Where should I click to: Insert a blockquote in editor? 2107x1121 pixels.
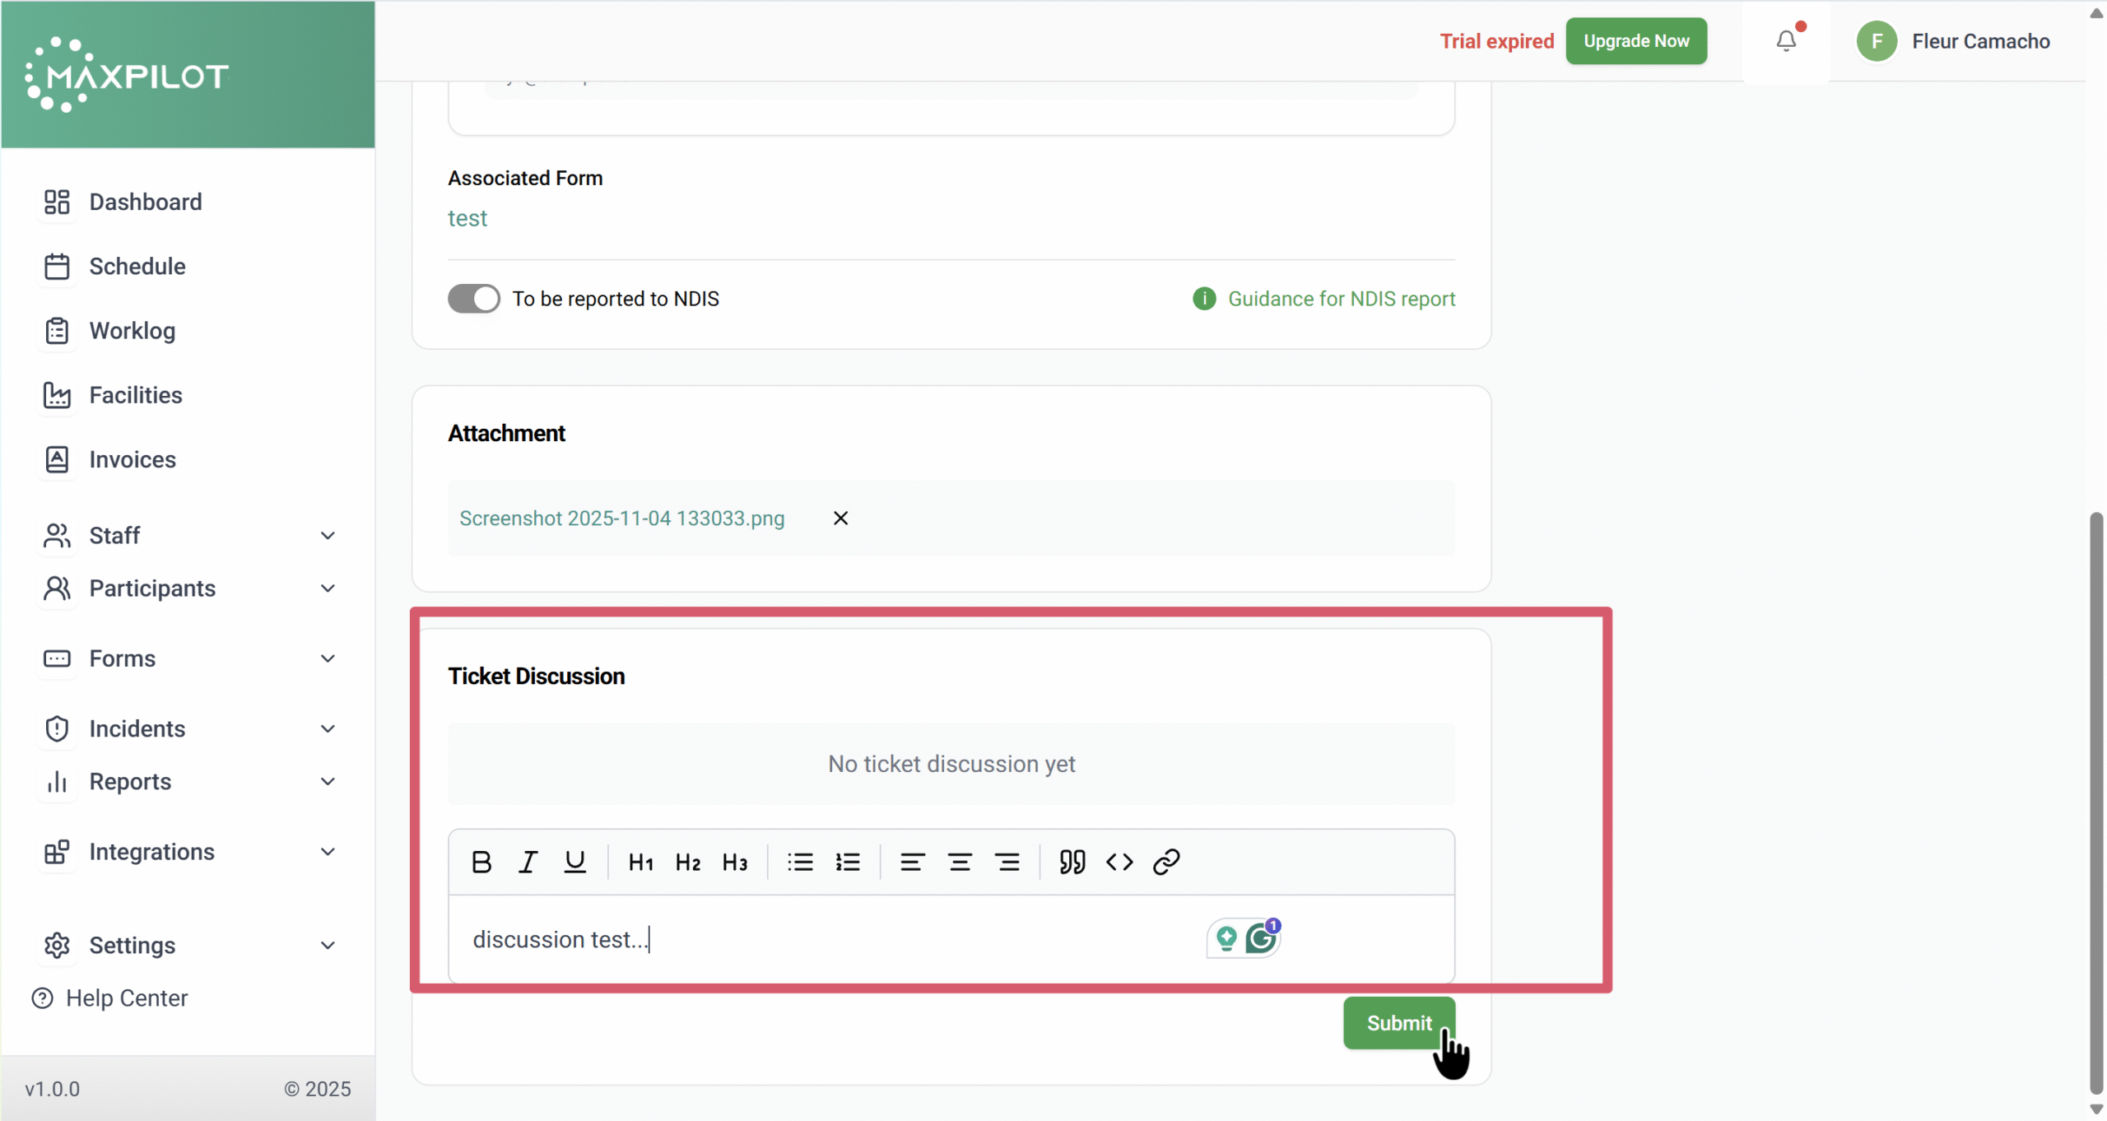coord(1072,862)
